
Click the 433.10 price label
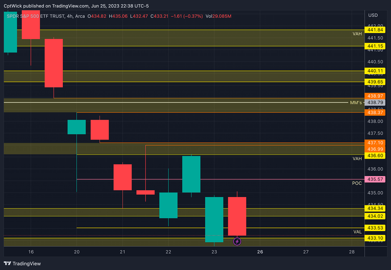pos(375,238)
